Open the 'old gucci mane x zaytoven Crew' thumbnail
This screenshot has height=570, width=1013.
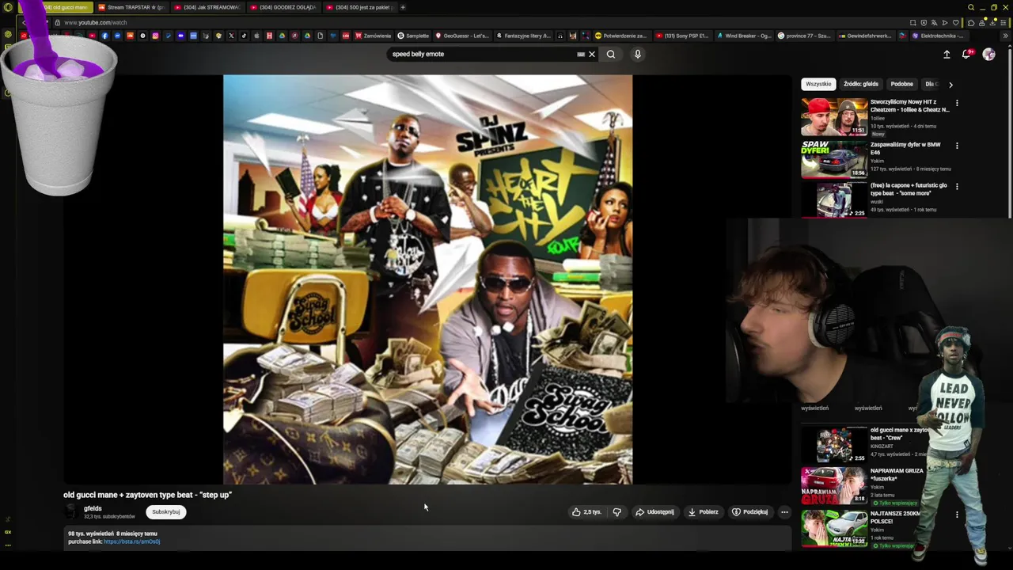tap(834, 445)
